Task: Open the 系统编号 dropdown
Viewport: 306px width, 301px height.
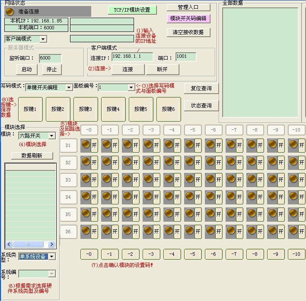Action: [x=52, y=274]
